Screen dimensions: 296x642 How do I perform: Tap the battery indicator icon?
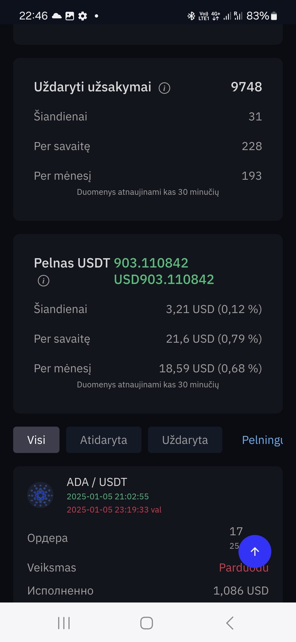pos(274,16)
